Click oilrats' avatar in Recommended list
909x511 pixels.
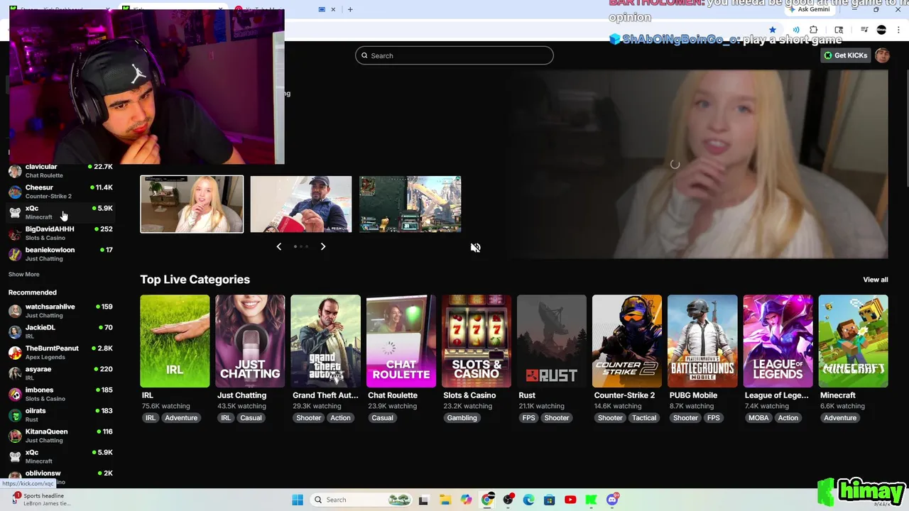[x=15, y=415]
